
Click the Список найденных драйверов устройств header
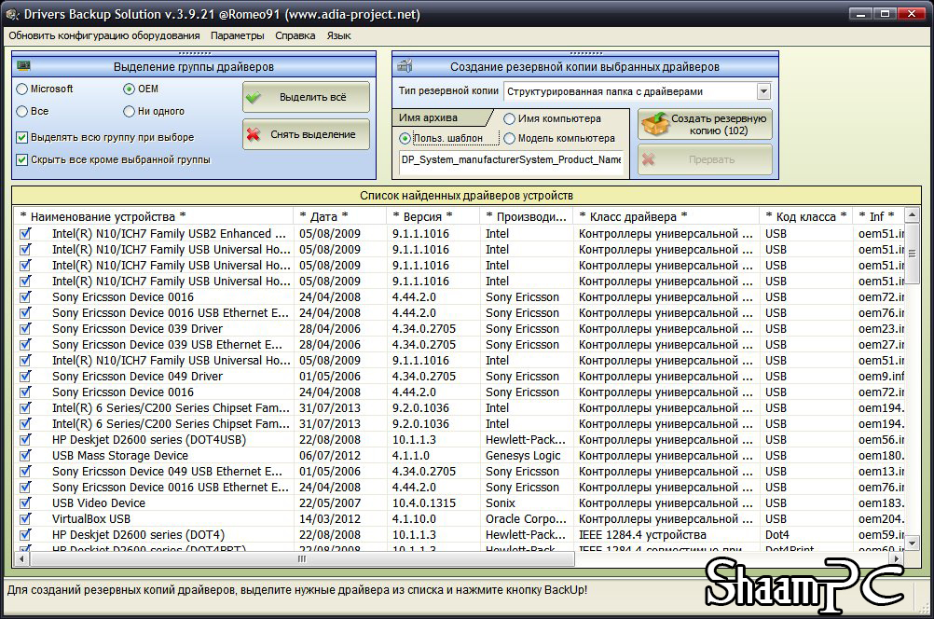(466, 196)
